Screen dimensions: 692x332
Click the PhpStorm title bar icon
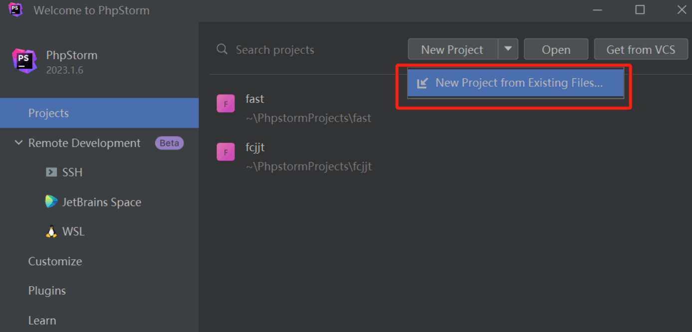(x=16, y=9)
